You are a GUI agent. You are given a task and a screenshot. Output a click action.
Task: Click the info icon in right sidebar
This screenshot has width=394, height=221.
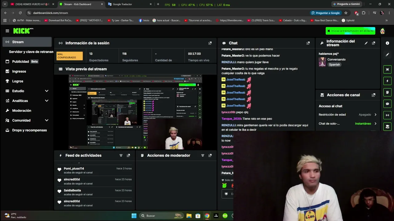pyautogui.click(x=387, y=43)
